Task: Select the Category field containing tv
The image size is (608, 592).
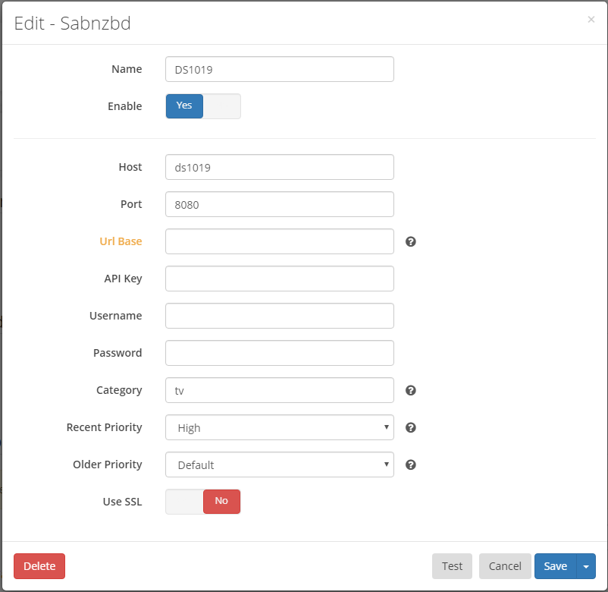Action: (279, 390)
